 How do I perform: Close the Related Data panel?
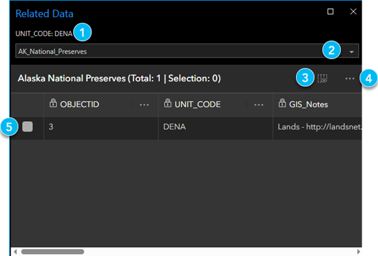tap(353, 11)
